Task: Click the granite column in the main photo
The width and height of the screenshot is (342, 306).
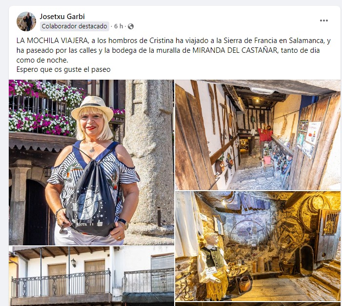Action: tap(150, 153)
